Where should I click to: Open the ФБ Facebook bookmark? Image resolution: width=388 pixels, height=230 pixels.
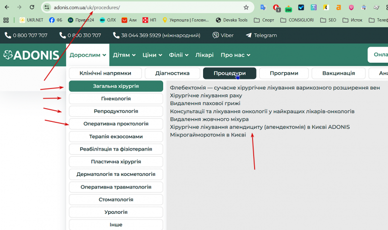point(56,20)
